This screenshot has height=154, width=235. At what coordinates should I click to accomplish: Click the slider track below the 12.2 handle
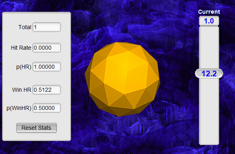(x=209, y=111)
